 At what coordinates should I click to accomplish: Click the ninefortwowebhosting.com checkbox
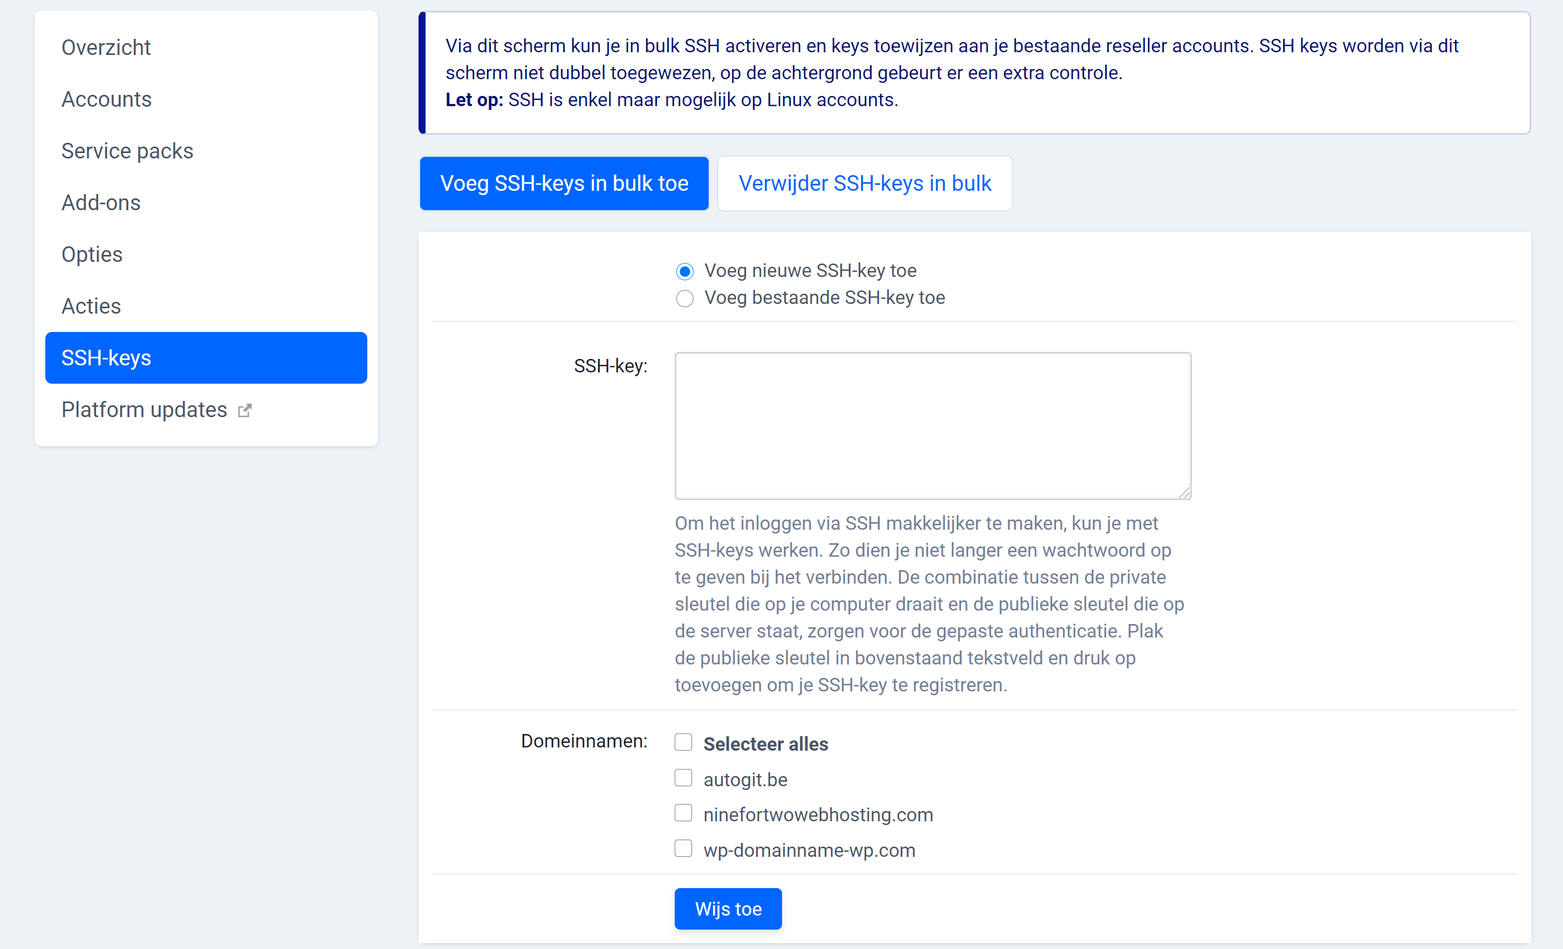point(683,814)
